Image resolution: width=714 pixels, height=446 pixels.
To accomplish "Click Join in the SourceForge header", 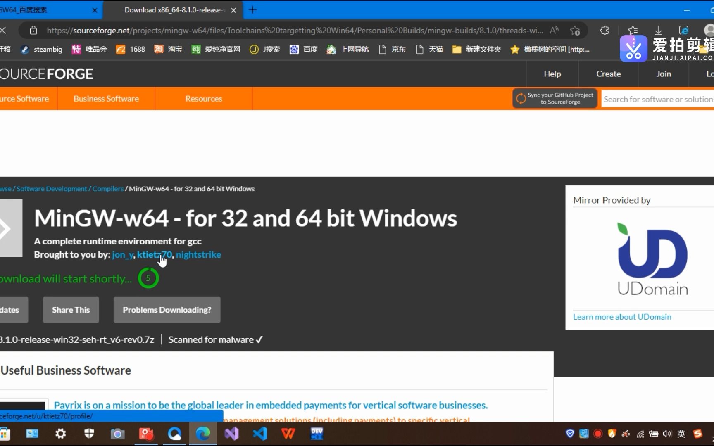I will pos(664,74).
